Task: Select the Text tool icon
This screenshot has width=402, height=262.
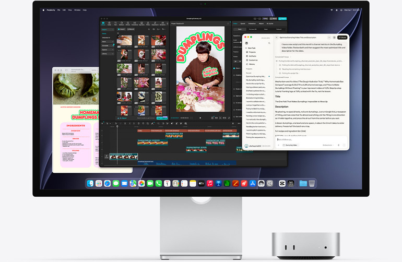Action: 115,23
